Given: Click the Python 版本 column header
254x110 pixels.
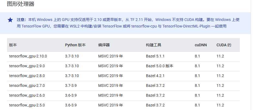Looking at the screenshot, I should [75, 45].
